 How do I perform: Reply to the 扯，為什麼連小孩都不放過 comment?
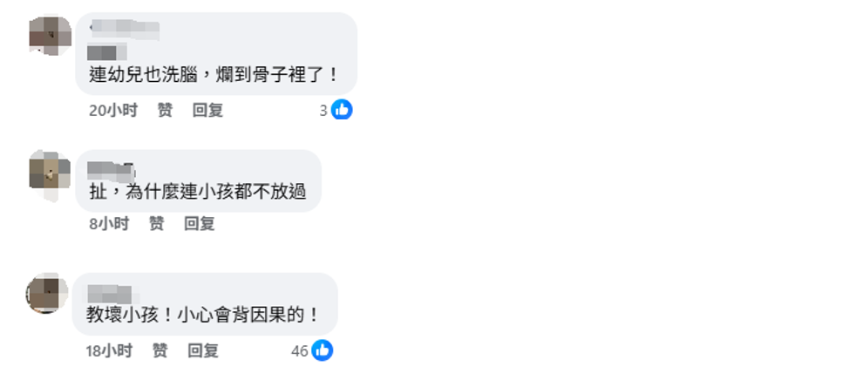tap(200, 223)
